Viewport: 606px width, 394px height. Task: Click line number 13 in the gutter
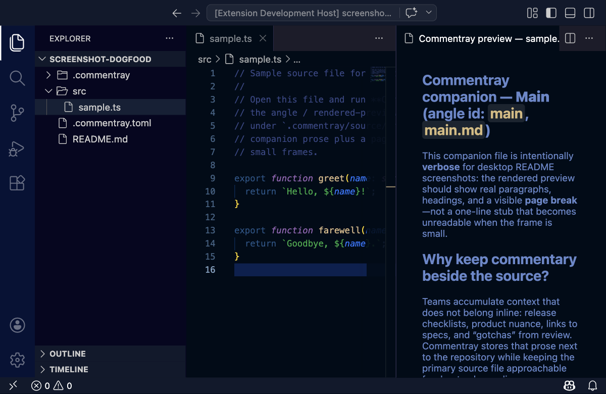coord(210,230)
